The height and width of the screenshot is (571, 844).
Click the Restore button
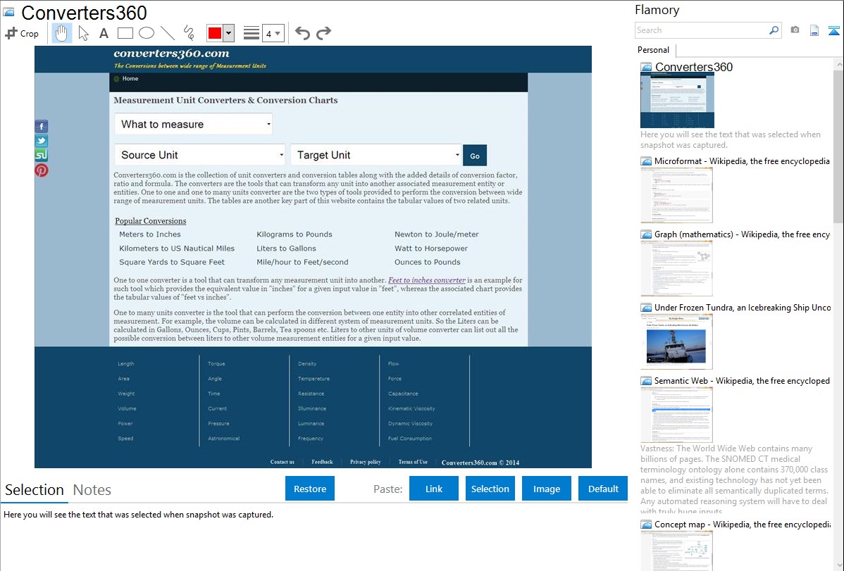[x=310, y=489]
